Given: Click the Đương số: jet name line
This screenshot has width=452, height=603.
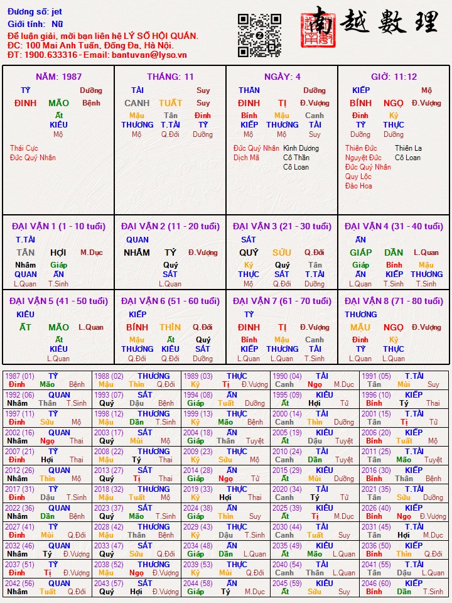Looking at the screenshot, I should coord(35,12).
